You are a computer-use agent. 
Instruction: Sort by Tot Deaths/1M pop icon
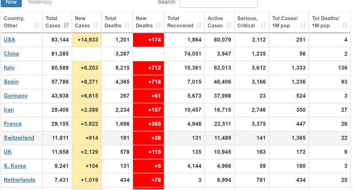click(x=345, y=26)
